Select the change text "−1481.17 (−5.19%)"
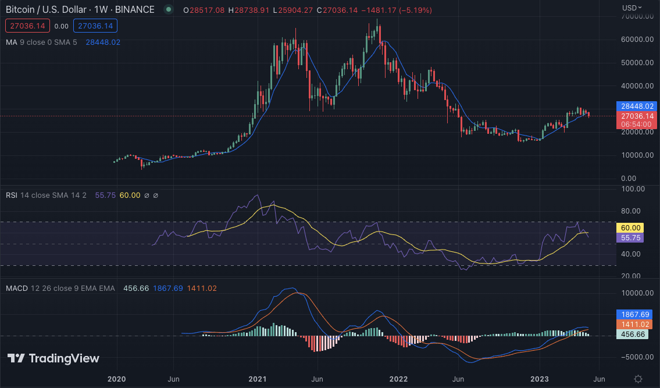The width and height of the screenshot is (660, 388). (x=397, y=10)
